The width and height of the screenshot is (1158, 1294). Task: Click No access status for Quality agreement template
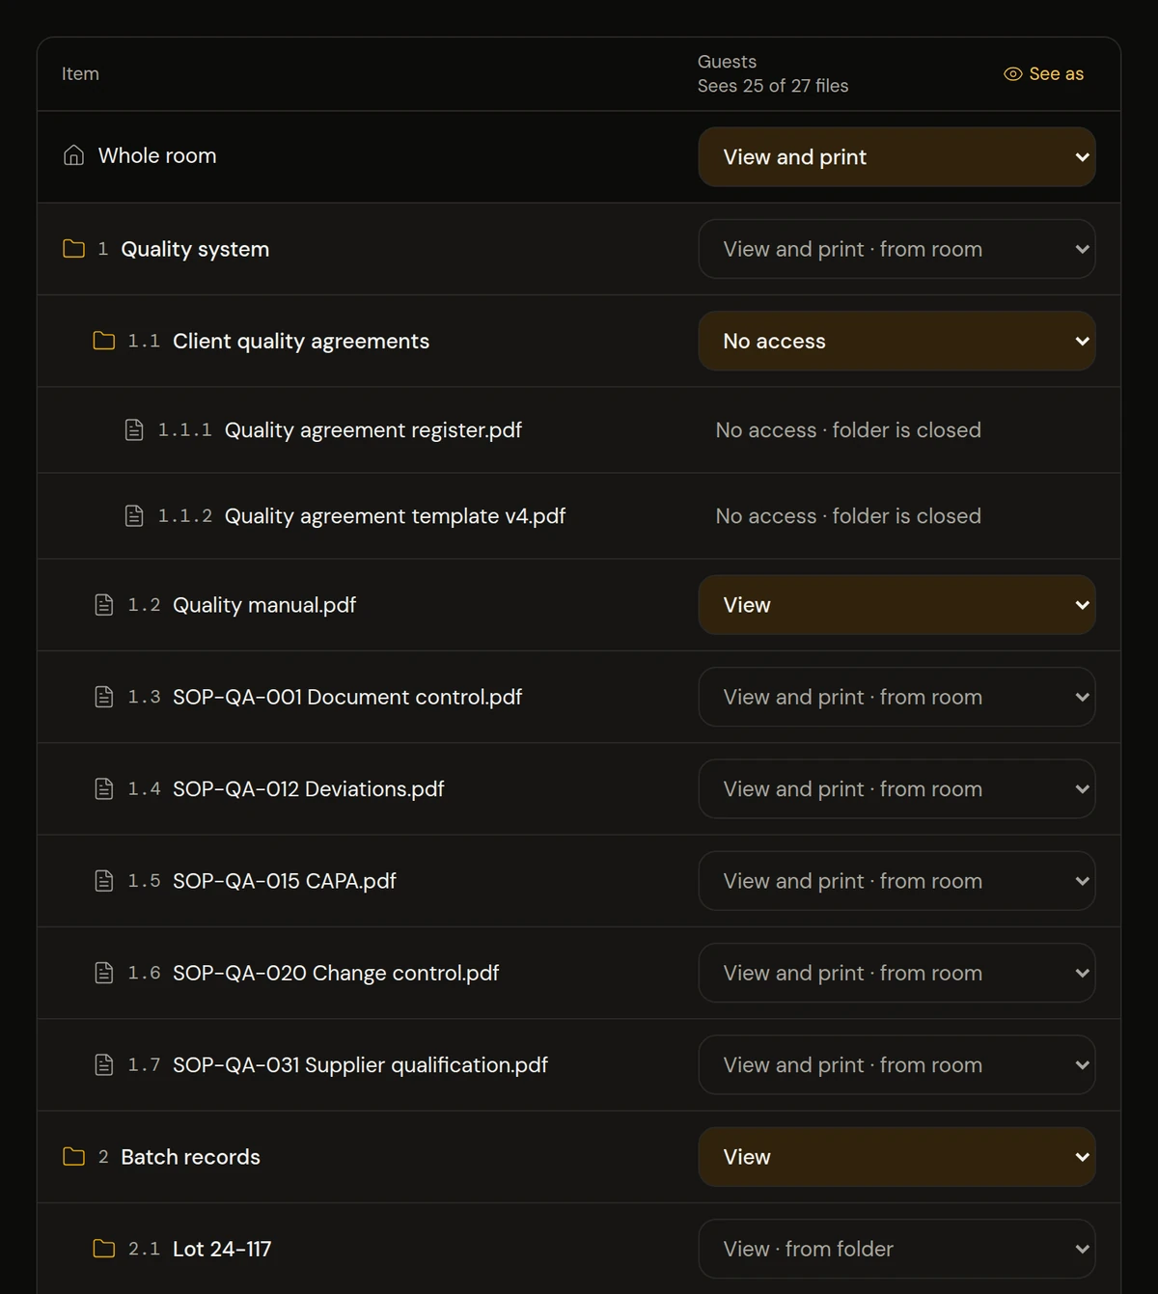pyautogui.click(x=848, y=516)
